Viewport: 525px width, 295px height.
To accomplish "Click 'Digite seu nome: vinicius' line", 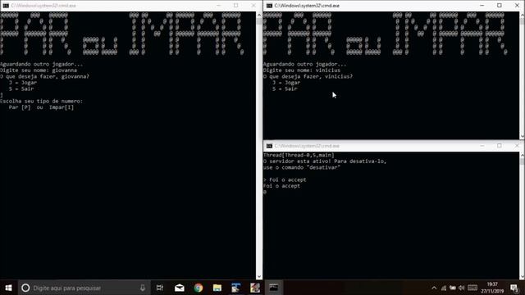I will [302, 70].
